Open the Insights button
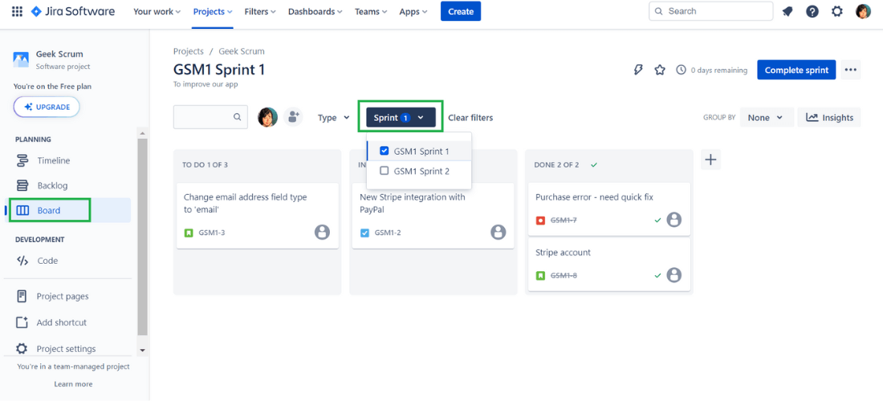Image resolution: width=883 pixels, height=401 pixels. (829, 118)
